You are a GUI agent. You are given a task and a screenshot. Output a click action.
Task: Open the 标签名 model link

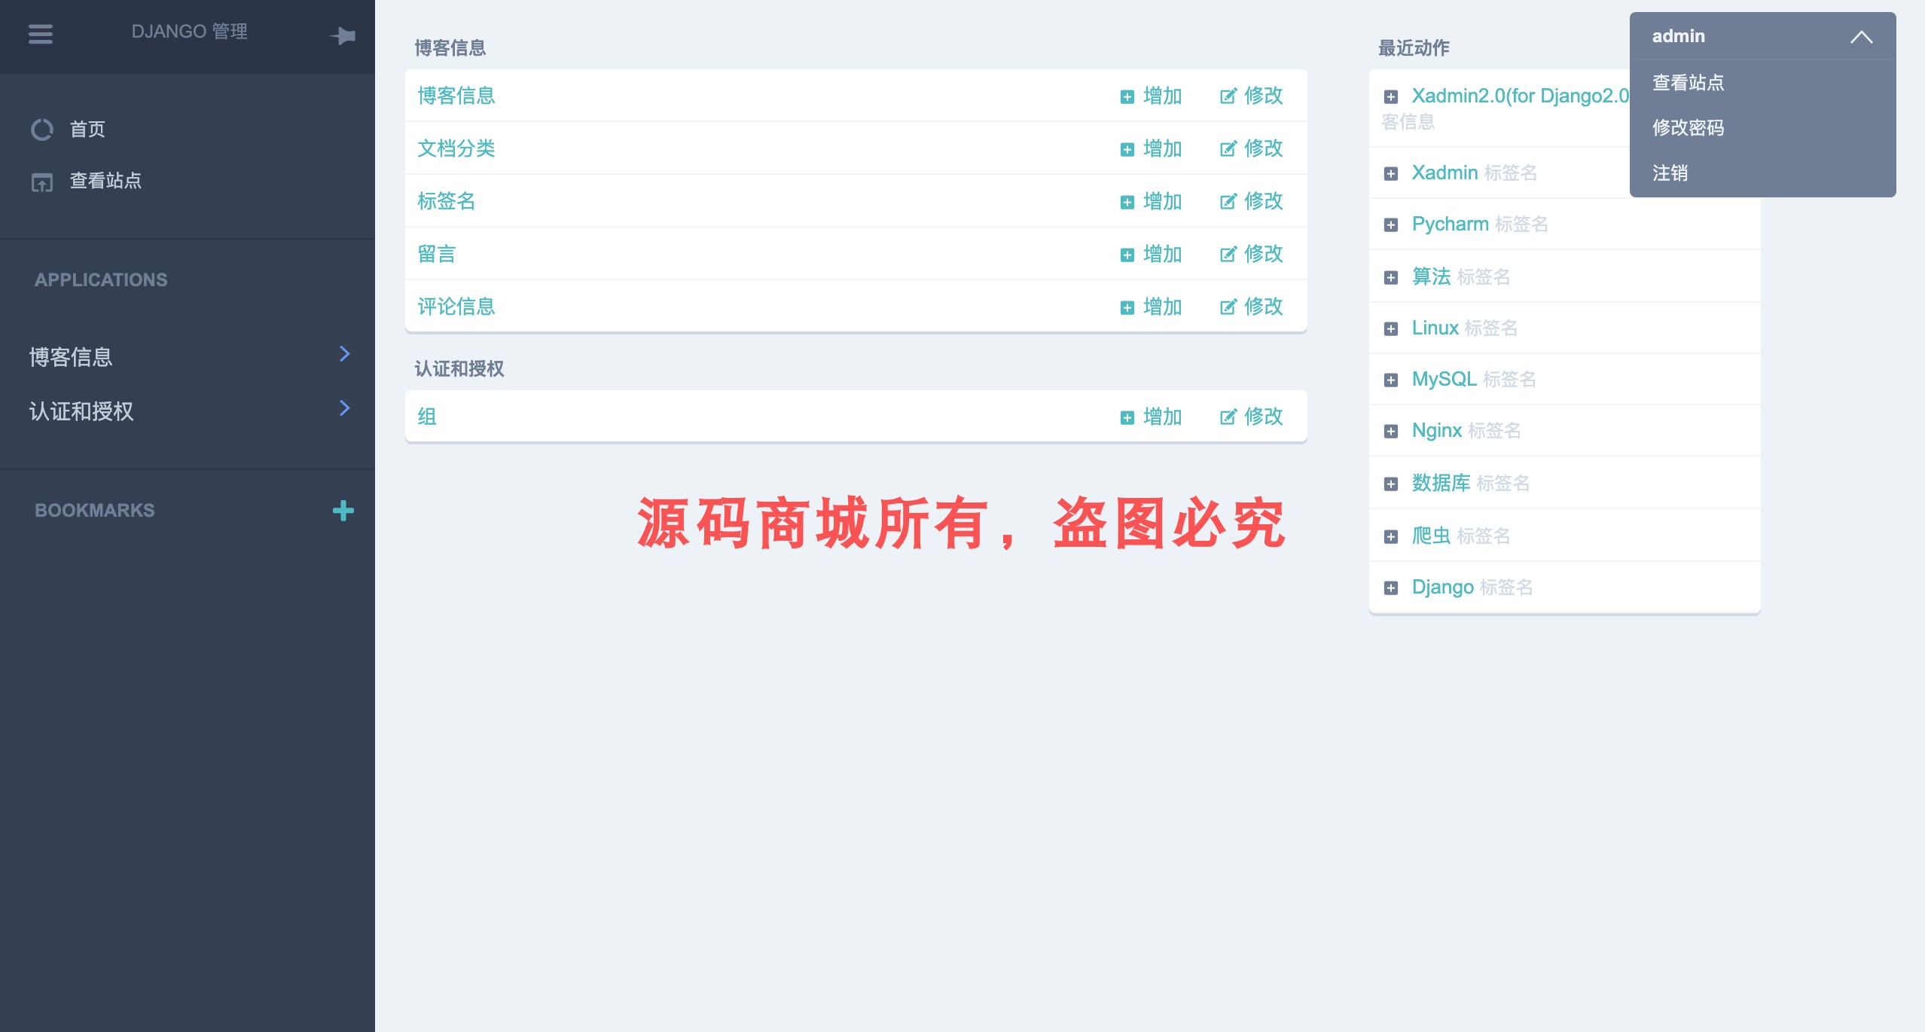click(x=447, y=201)
